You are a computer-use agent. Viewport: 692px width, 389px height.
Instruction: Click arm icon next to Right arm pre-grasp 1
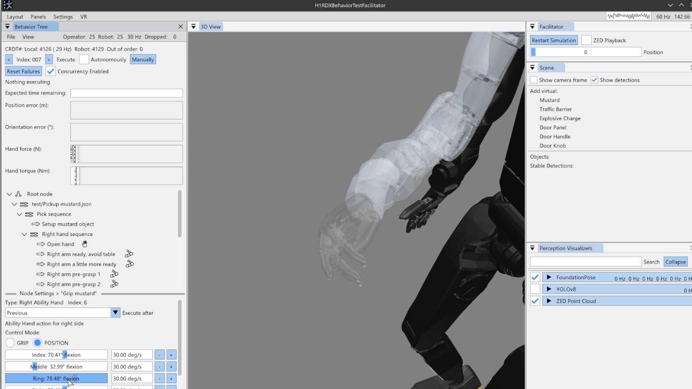point(114,274)
